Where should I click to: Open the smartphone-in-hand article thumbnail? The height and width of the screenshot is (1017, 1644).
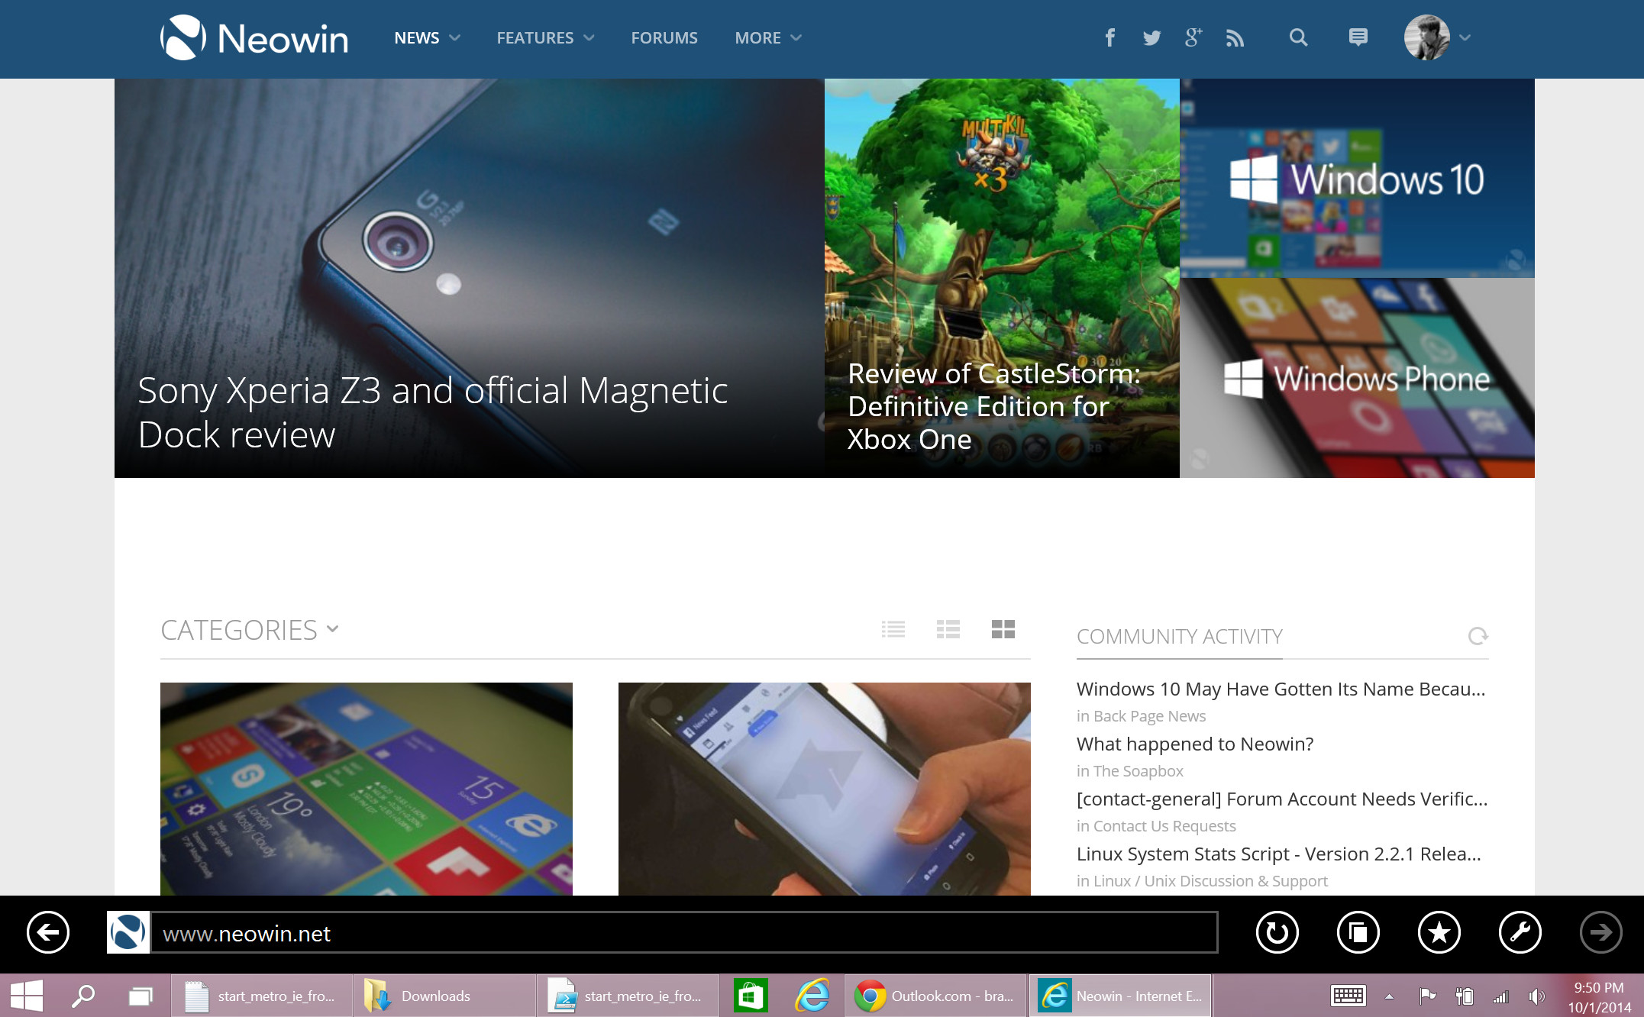(x=825, y=789)
